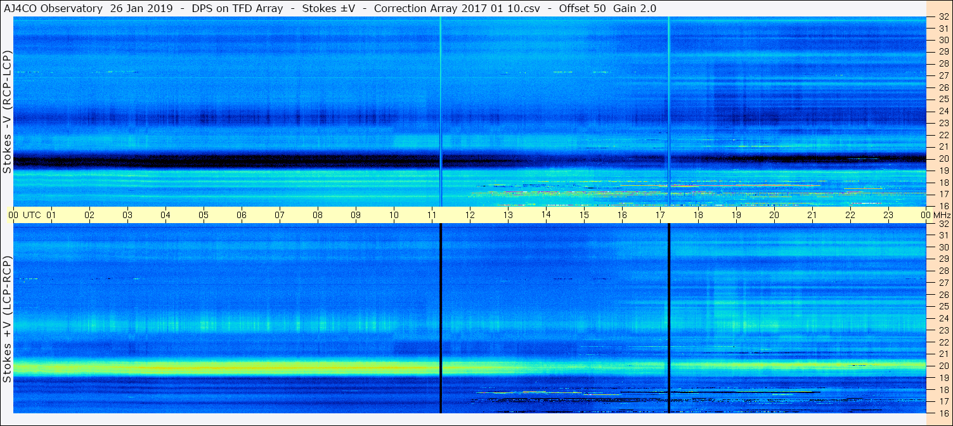Click the date '26 Jan 2019' in title
Viewport: 953px width, 426px height.
pyautogui.click(x=141, y=8)
